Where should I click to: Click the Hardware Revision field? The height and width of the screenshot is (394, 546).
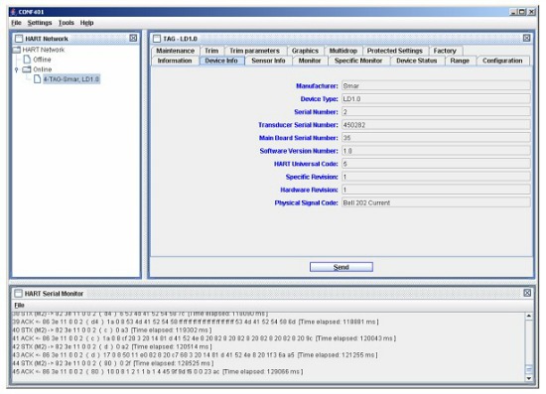pyautogui.click(x=436, y=190)
